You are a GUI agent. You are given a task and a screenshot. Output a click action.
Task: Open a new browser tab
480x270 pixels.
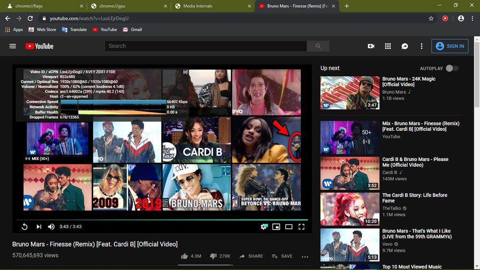(346, 6)
